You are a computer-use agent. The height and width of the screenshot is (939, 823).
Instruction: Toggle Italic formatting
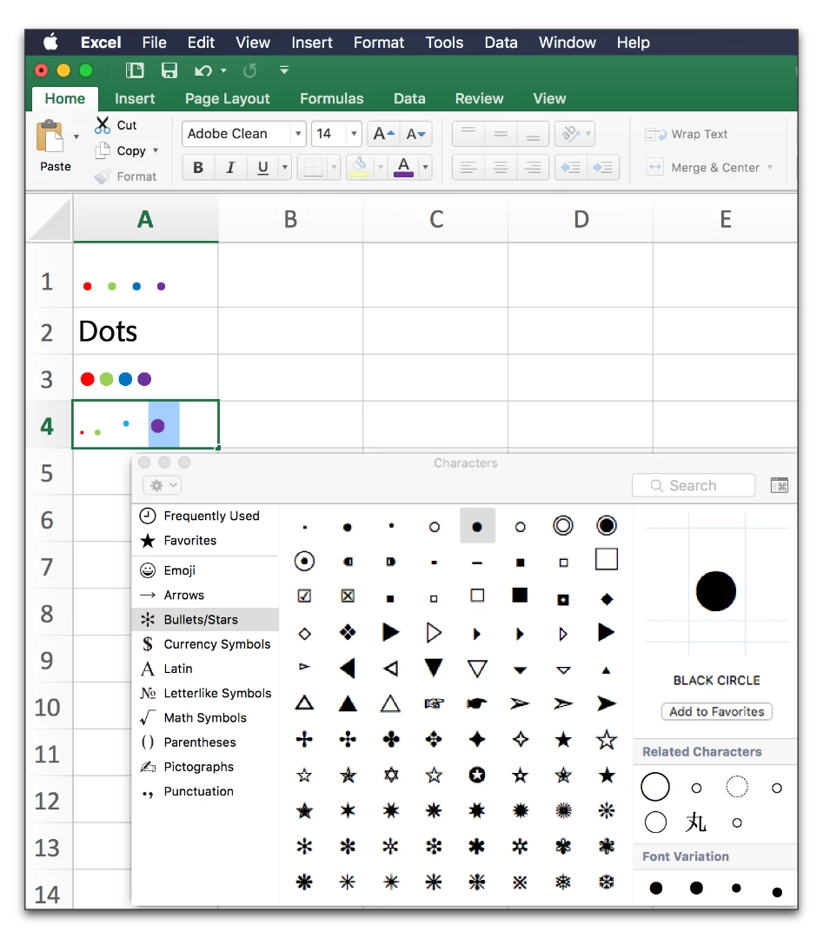229,167
